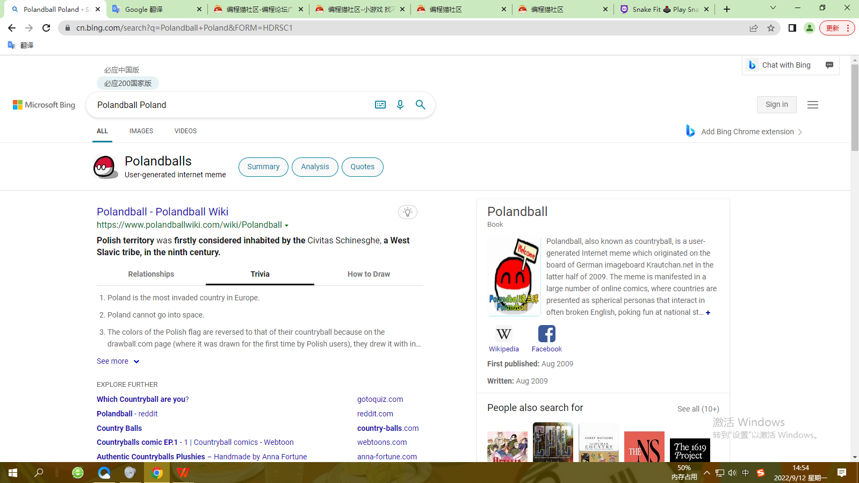Share this page from the address bar

click(x=754, y=28)
